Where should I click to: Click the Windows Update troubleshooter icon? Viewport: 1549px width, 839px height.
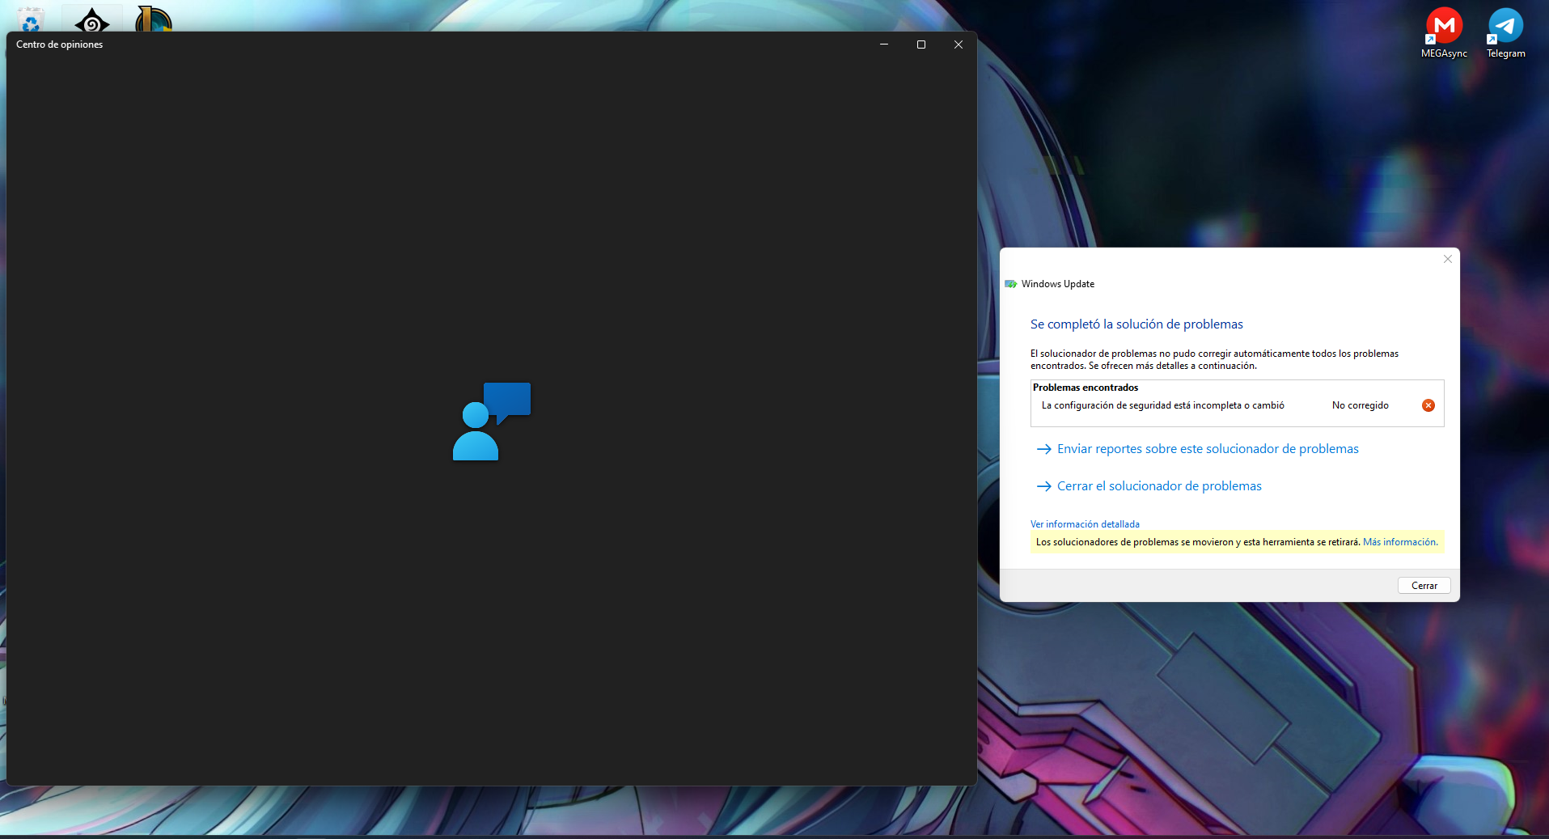[x=1010, y=284]
